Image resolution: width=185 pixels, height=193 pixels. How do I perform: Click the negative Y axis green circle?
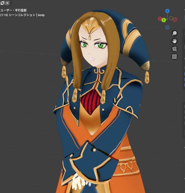click(x=171, y=18)
